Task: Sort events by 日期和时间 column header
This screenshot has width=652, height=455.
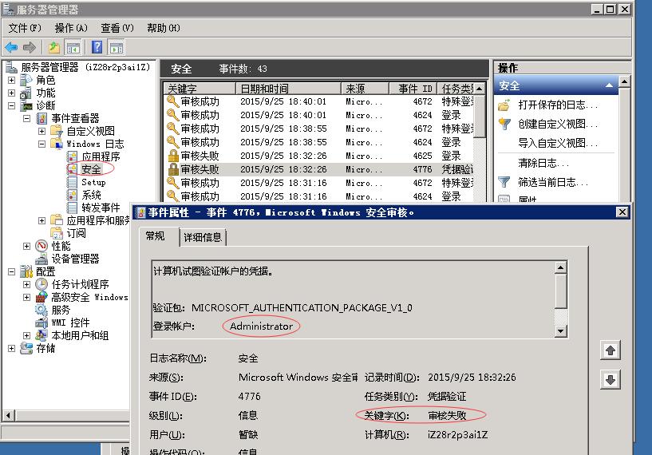Action: click(x=289, y=88)
